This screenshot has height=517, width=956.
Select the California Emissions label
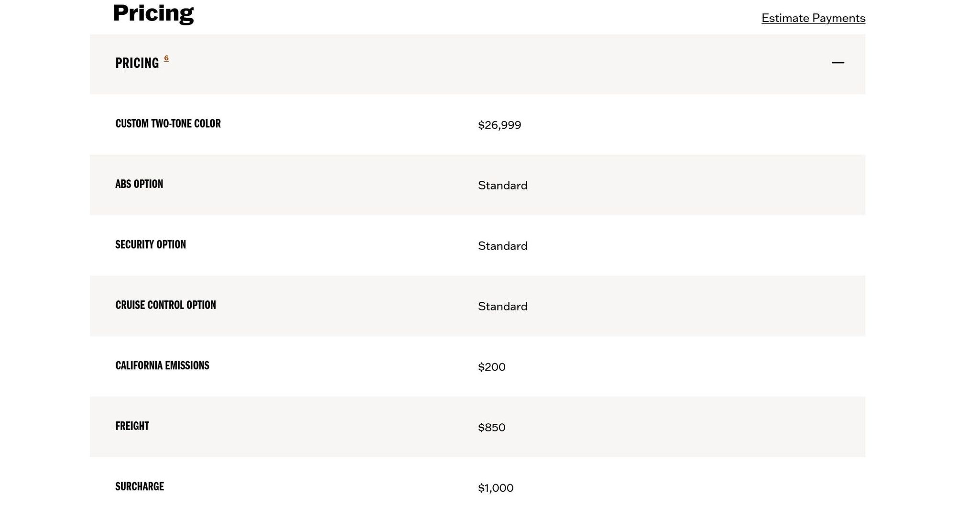coord(162,366)
